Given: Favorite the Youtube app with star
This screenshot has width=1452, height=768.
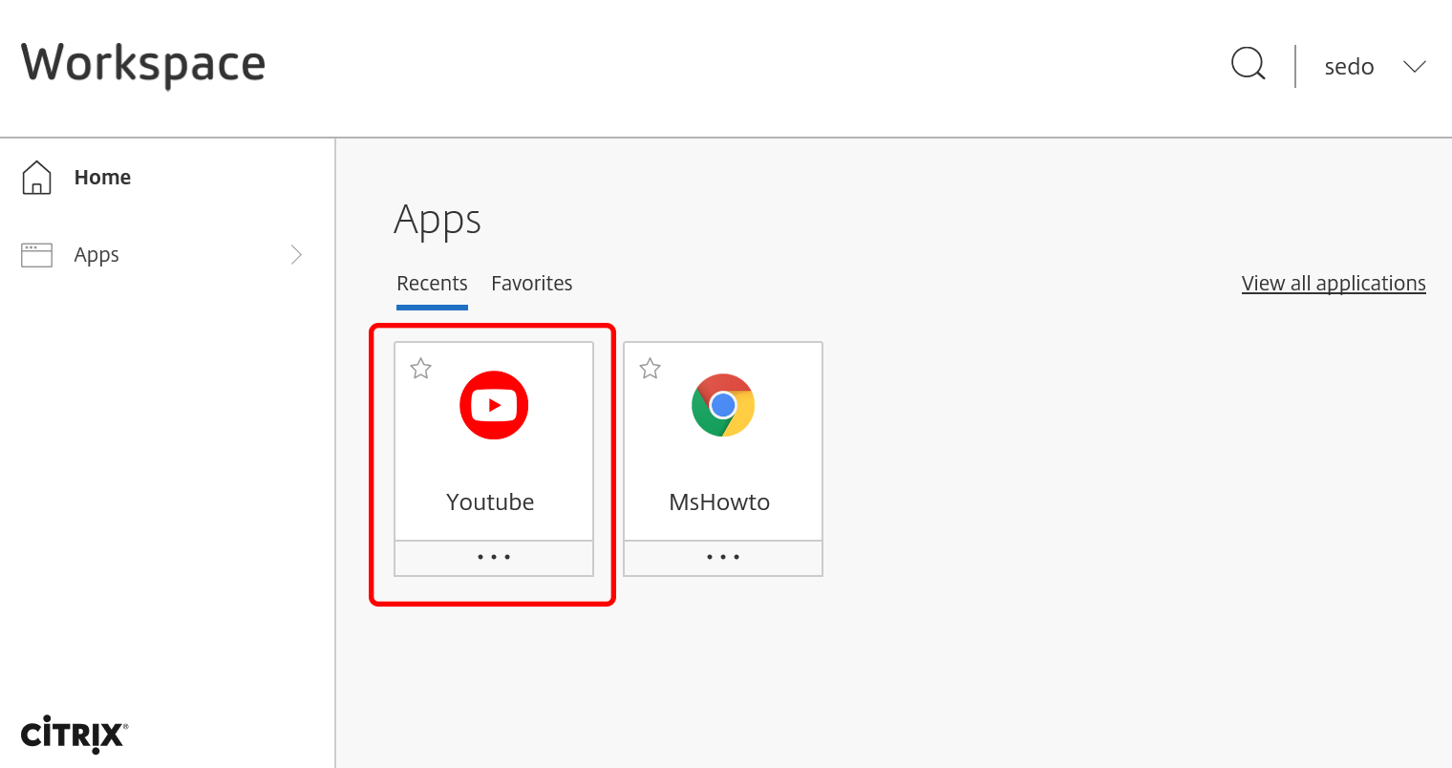Looking at the screenshot, I should point(420,369).
